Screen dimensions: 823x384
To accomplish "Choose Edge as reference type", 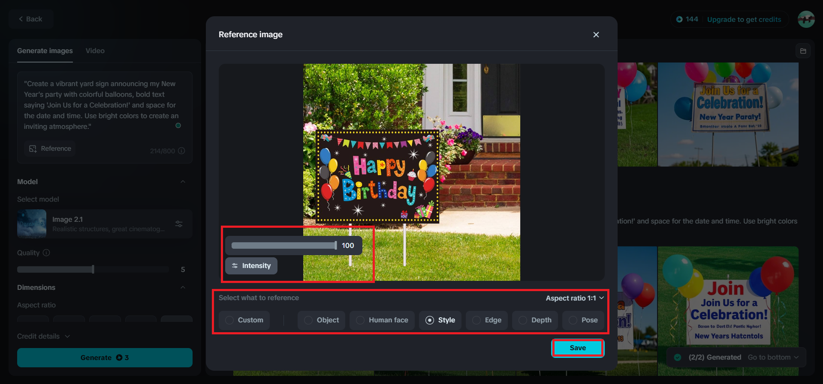I will (487, 320).
